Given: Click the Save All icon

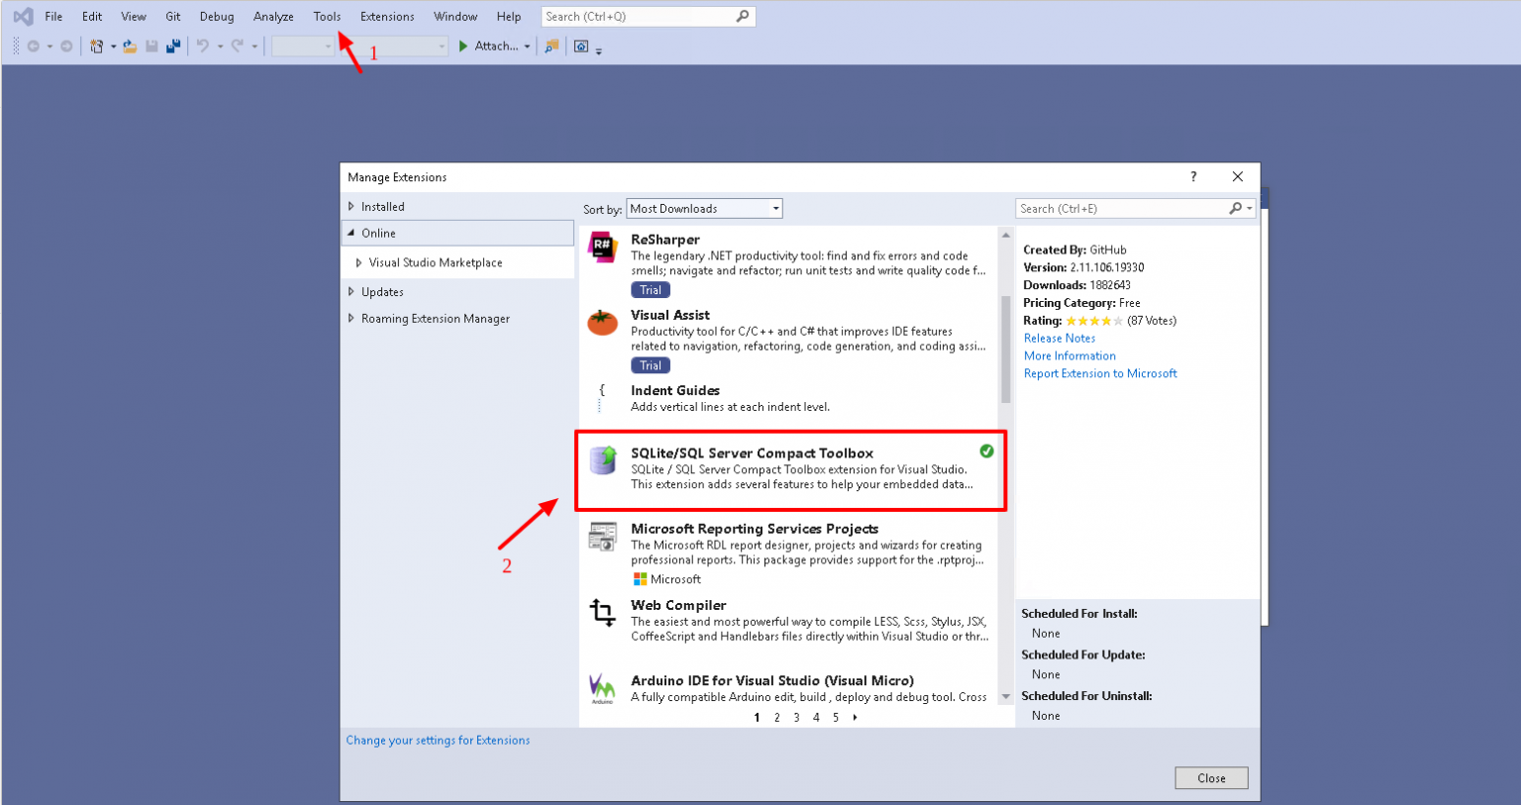Looking at the screenshot, I should (x=173, y=46).
